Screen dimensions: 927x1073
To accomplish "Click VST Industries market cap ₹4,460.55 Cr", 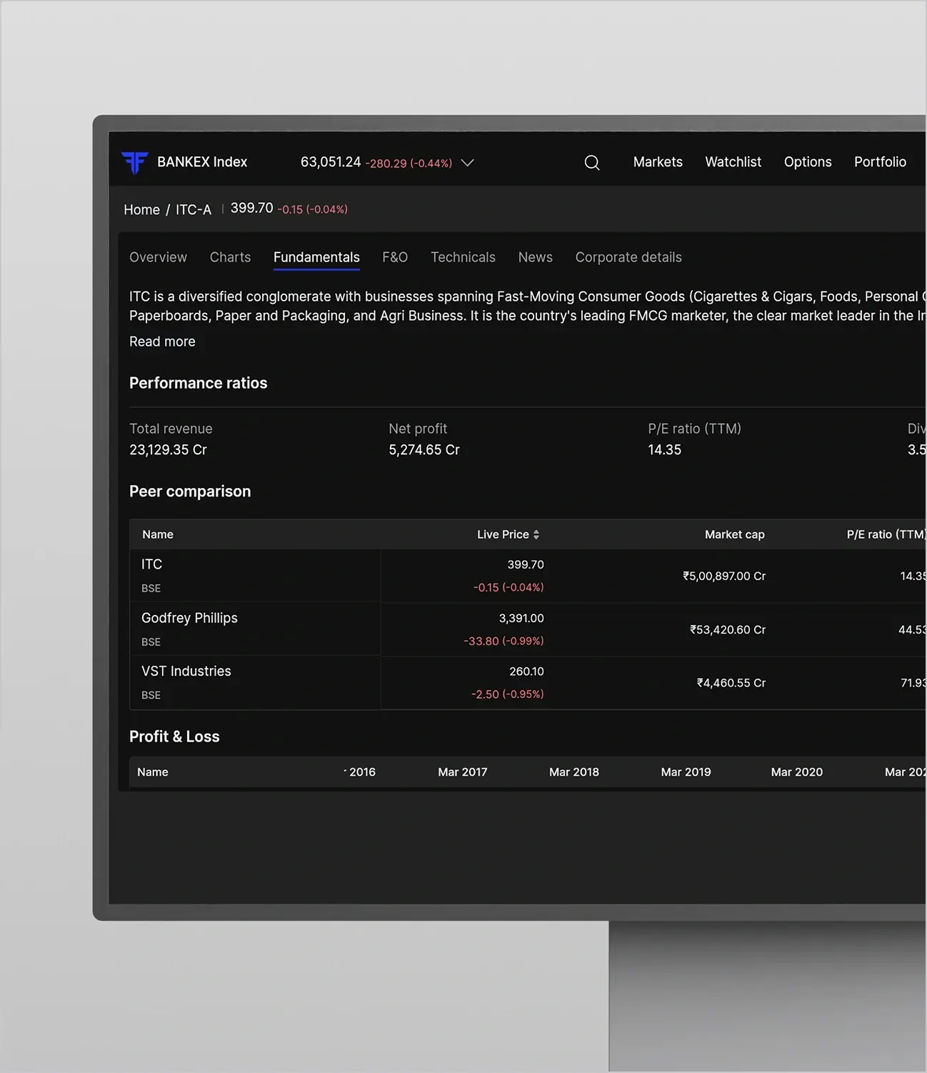I will [x=731, y=683].
